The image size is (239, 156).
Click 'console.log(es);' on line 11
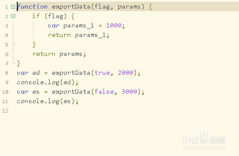(47, 101)
